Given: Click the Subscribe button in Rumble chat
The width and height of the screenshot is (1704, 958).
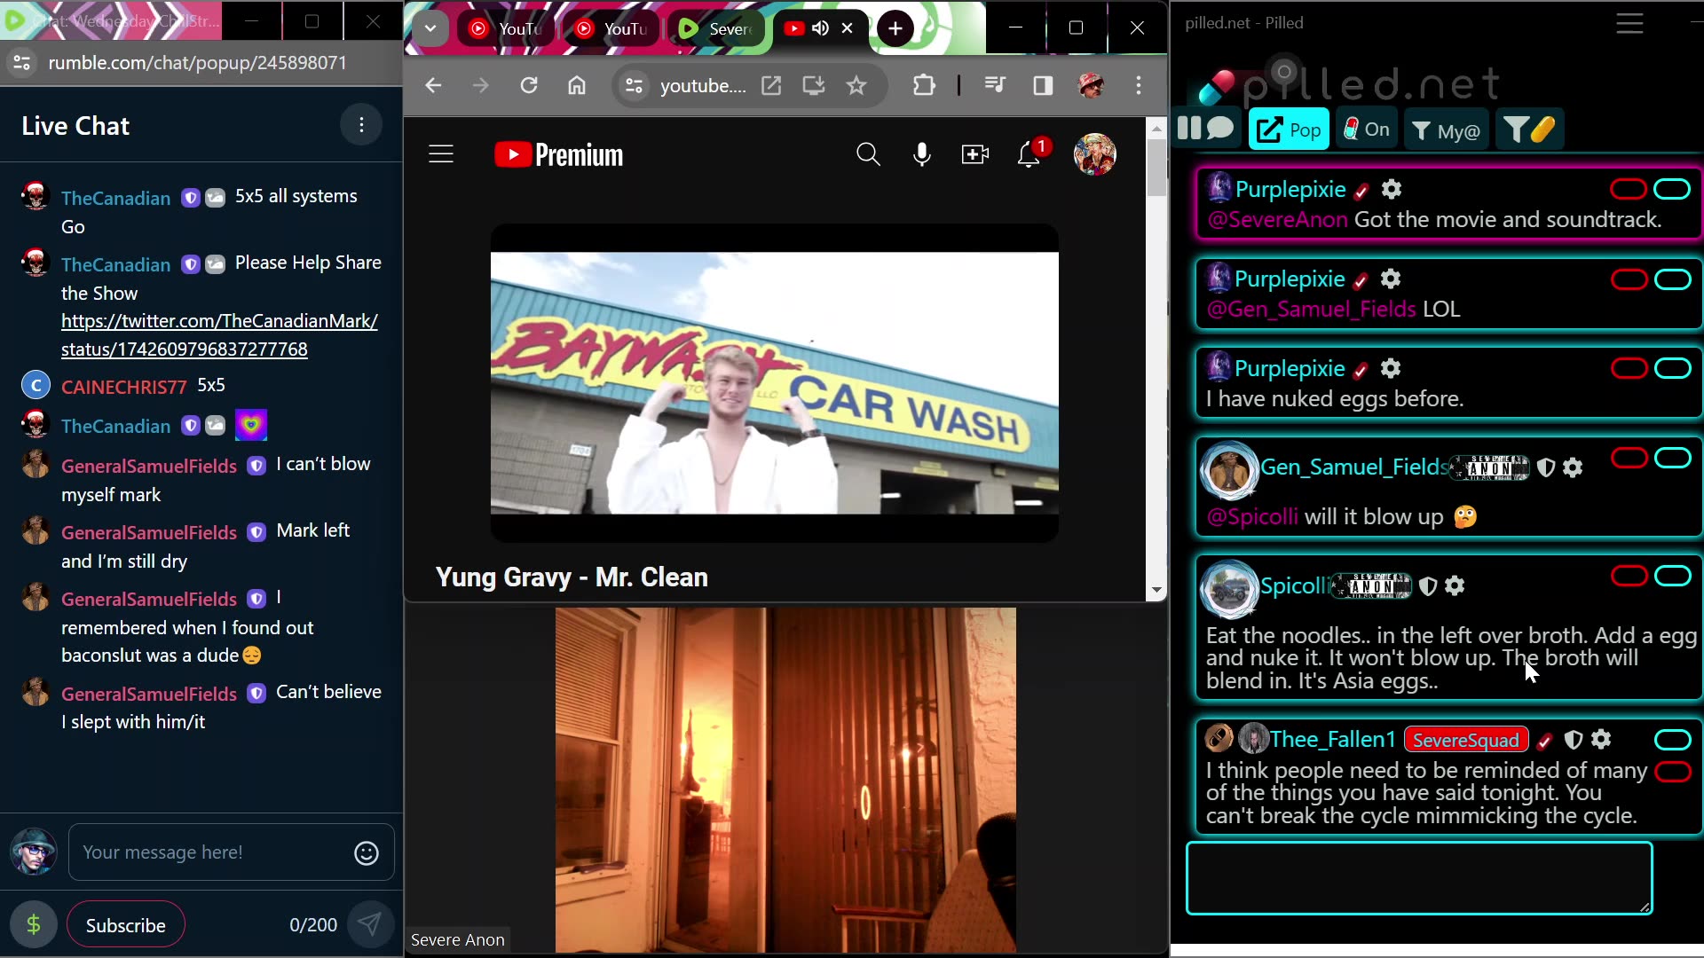Looking at the screenshot, I should tap(125, 924).
